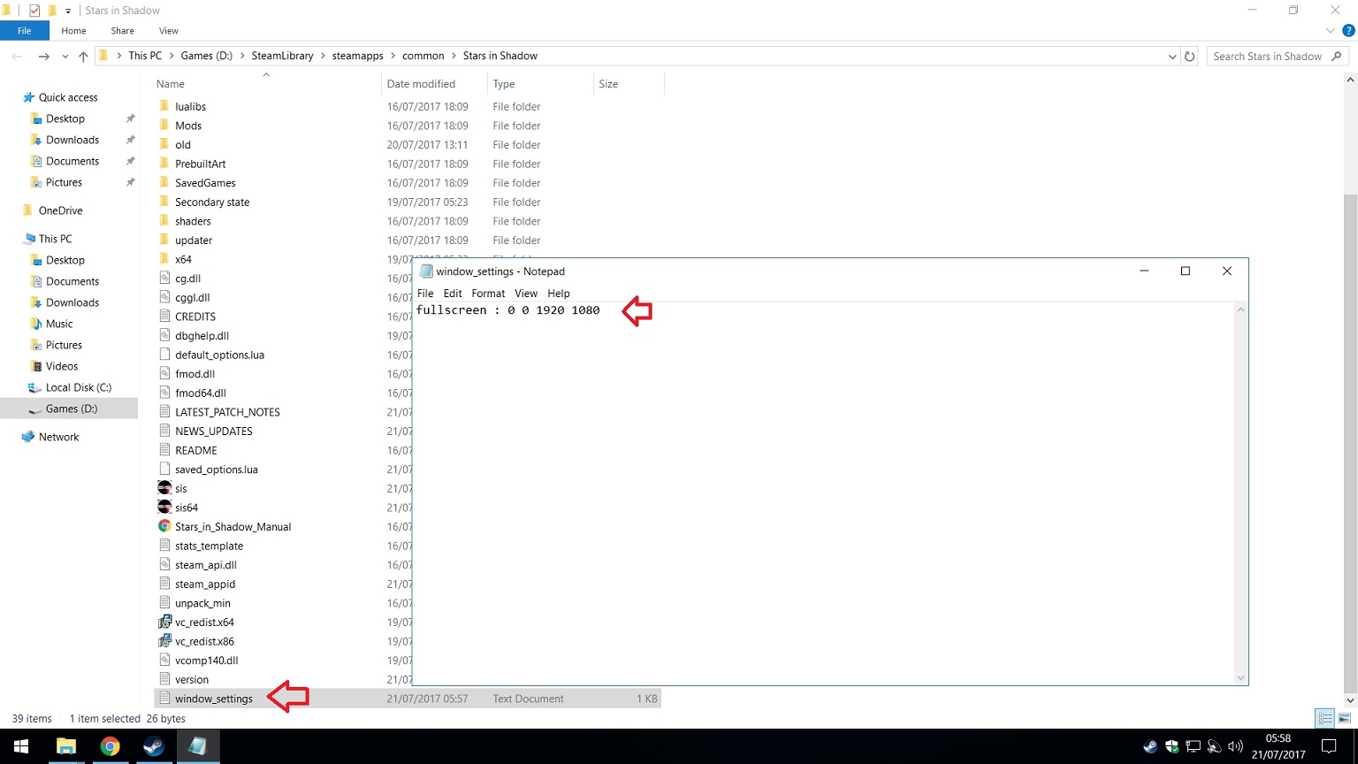
Task: Open Google Chrome from the taskbar
Action: click(x=110, y=746)
